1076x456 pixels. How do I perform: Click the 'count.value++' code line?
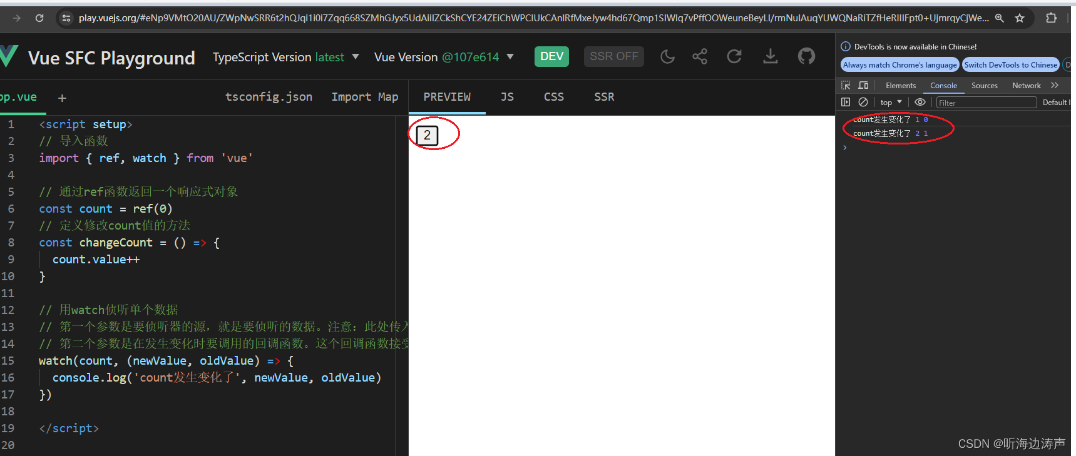pos(96,260)
